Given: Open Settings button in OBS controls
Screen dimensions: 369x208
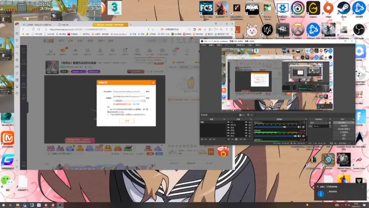Looking at the screenshot, I should point(344,135).
